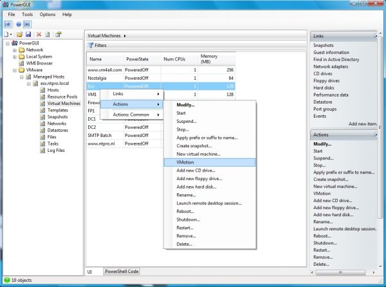Collapse the VMware folder node

click(15, 70)
